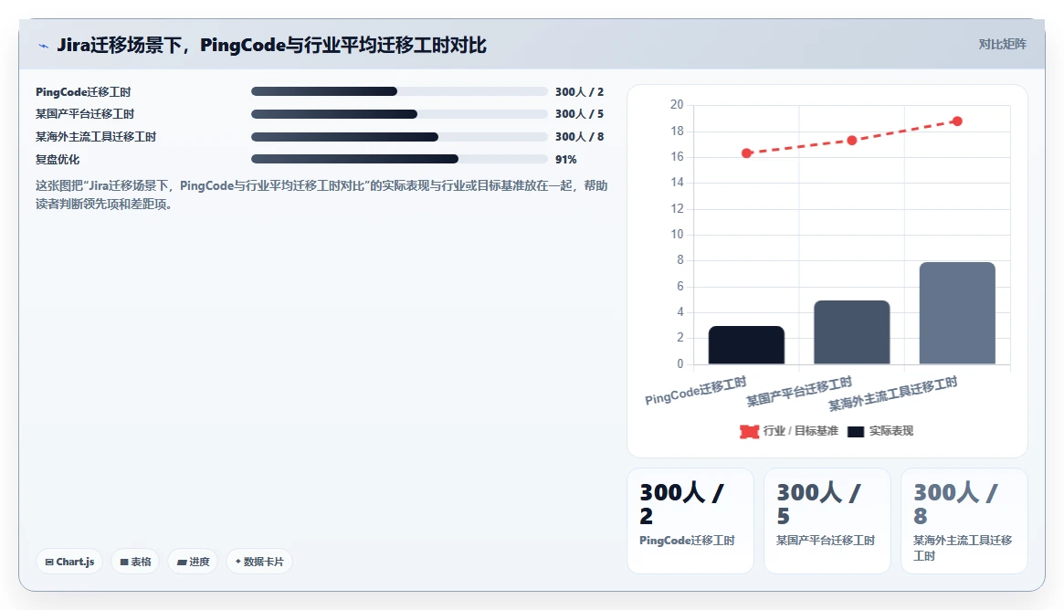Click the small blue icon beside the title
The image size is (1064, 610).
tap(44, 47)
